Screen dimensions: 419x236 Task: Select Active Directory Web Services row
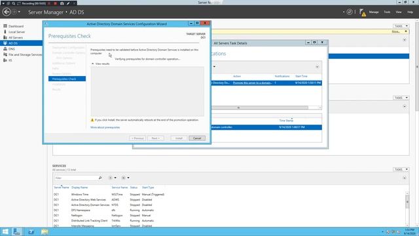pos(109,199)
